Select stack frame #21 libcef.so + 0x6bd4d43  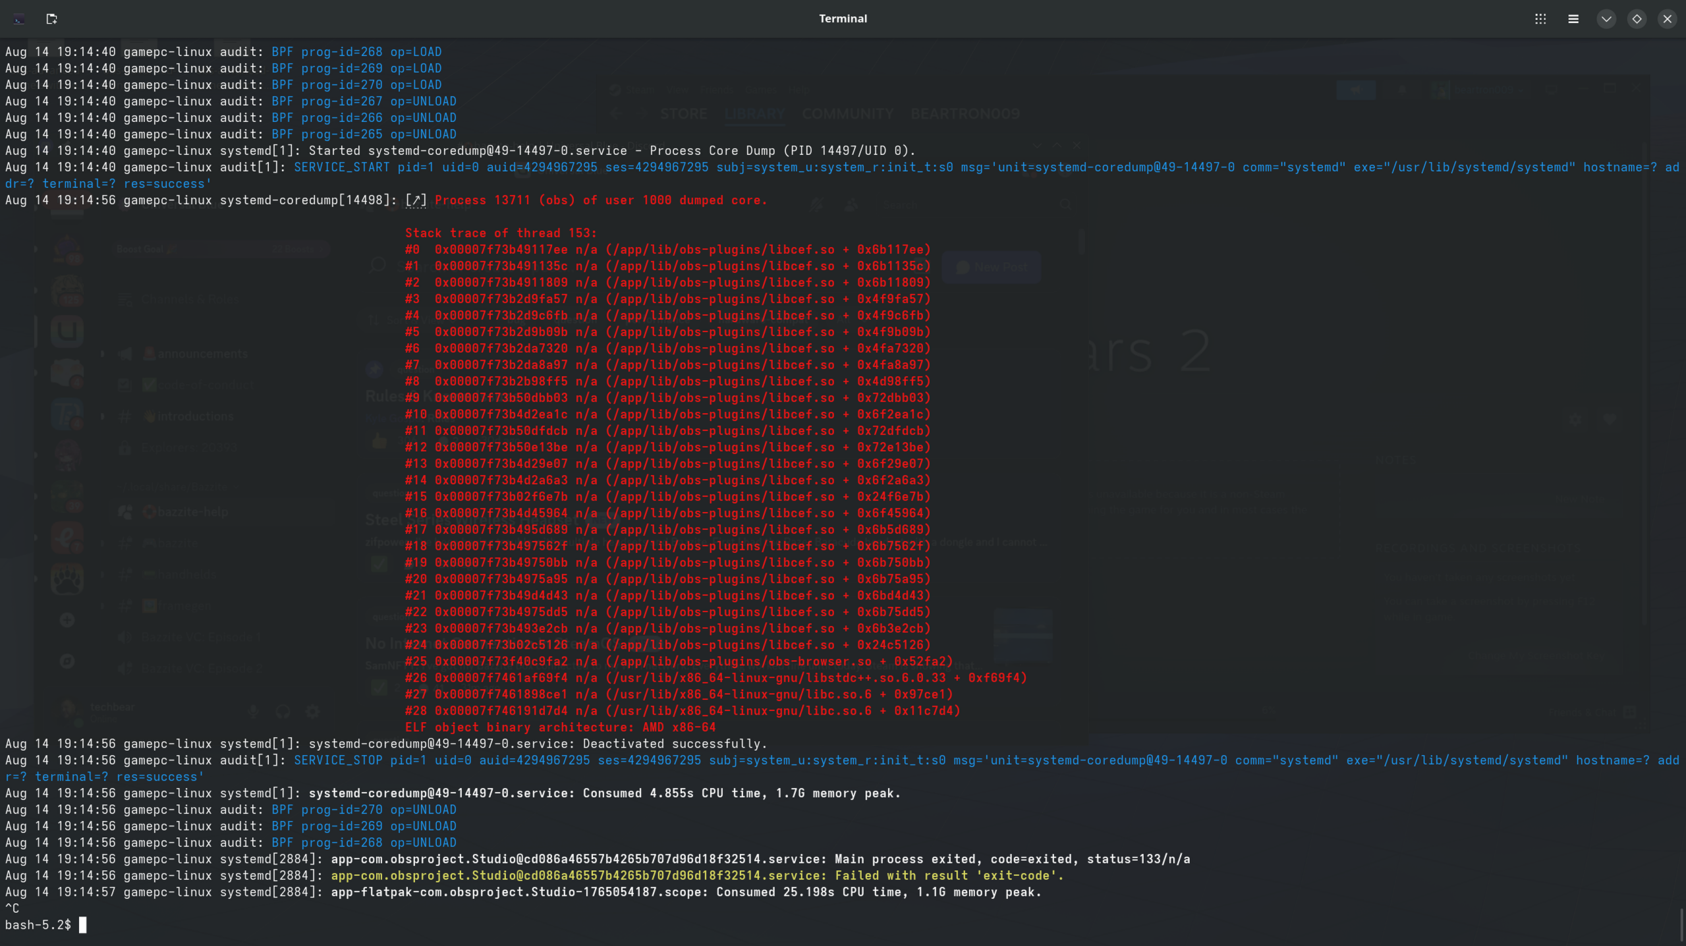tap(667, 596)
